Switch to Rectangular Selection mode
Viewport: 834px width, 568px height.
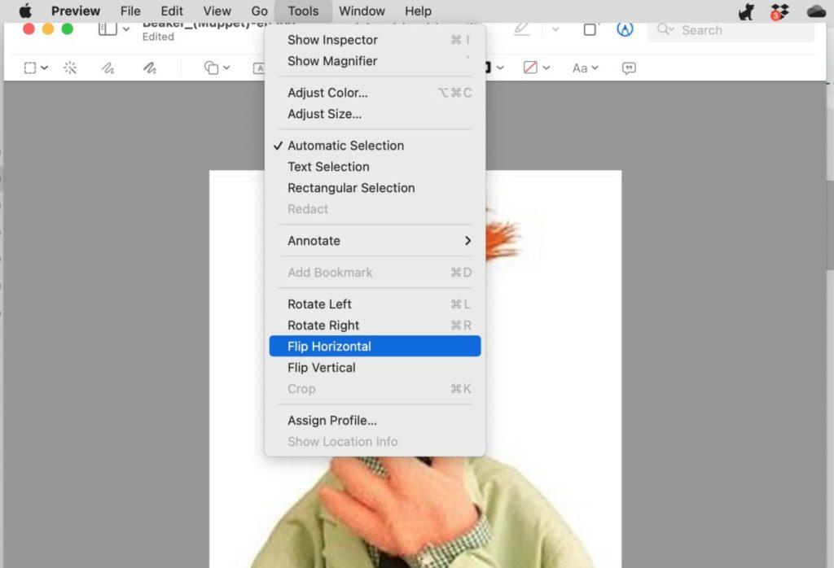pos(351,188)
